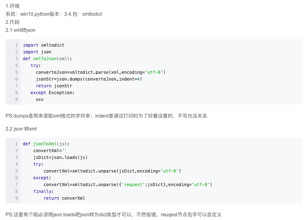
Task: Click the PS note about dumps and indent
Action: click(x=106, y=116)
